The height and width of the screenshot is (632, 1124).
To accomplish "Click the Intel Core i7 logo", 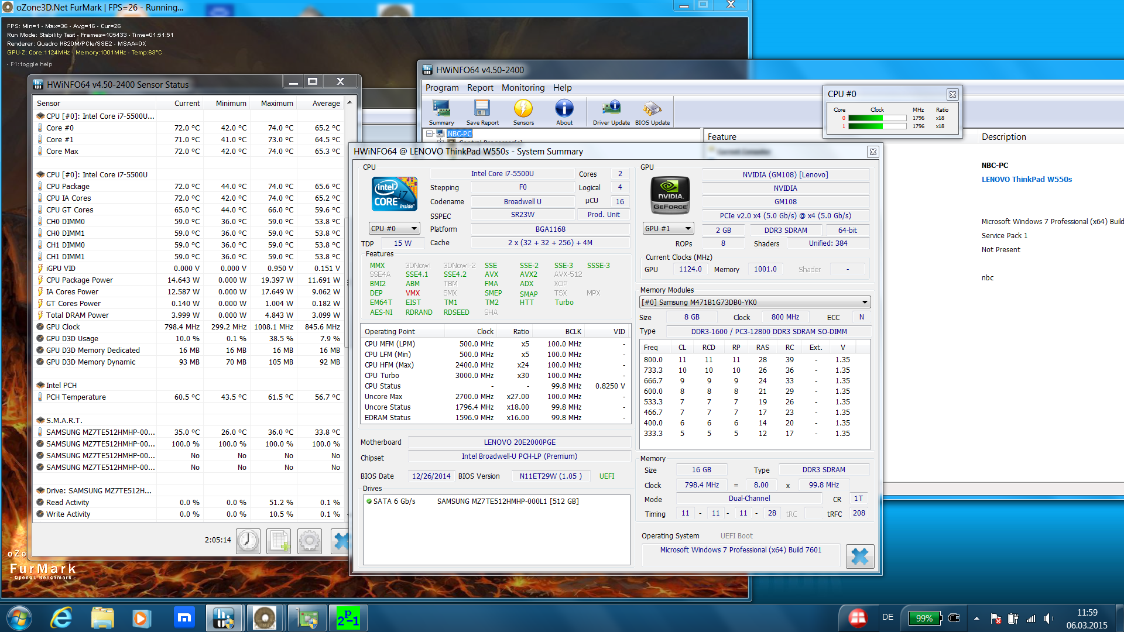I will [395, 194].
